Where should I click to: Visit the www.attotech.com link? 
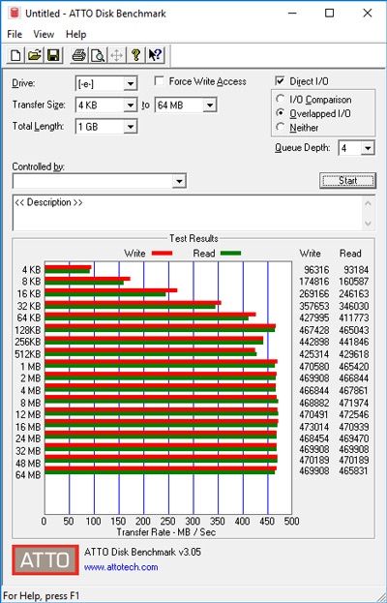pos(121,567)
